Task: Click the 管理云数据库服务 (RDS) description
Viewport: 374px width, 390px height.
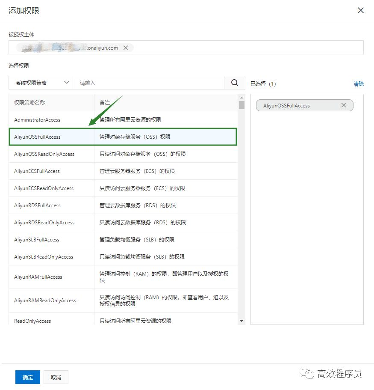Action: (x=138, y=205)
